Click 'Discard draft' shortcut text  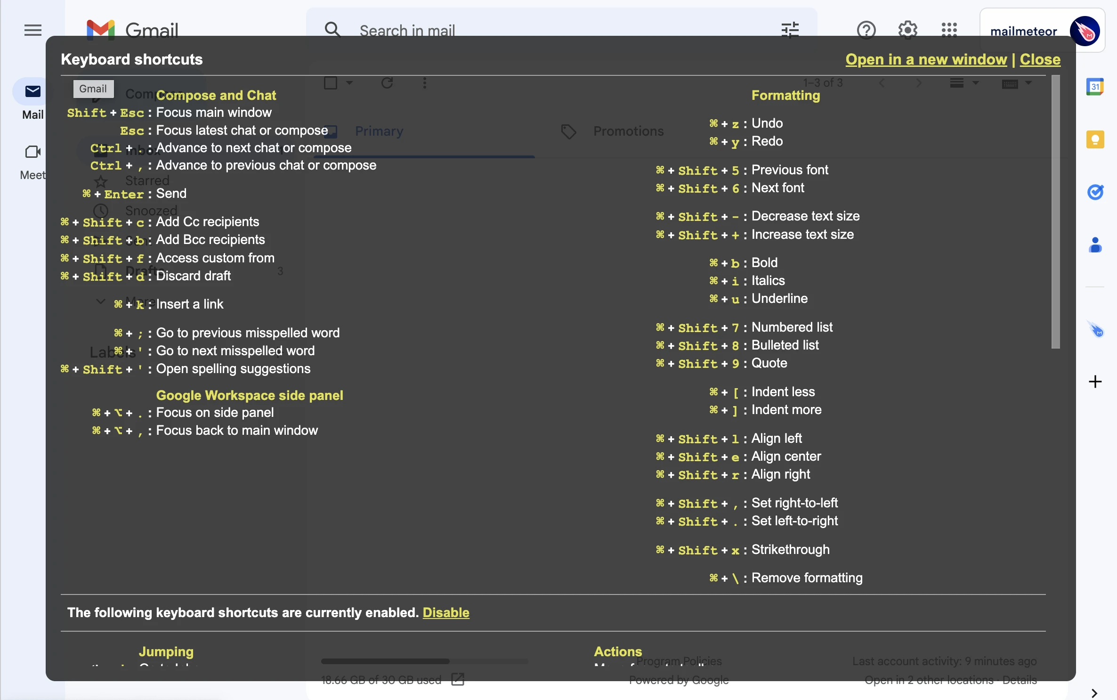pos(193,276)
